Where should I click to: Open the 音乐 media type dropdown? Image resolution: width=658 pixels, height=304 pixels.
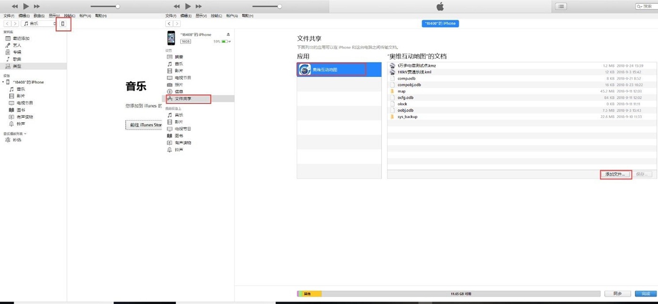(39, 24)
